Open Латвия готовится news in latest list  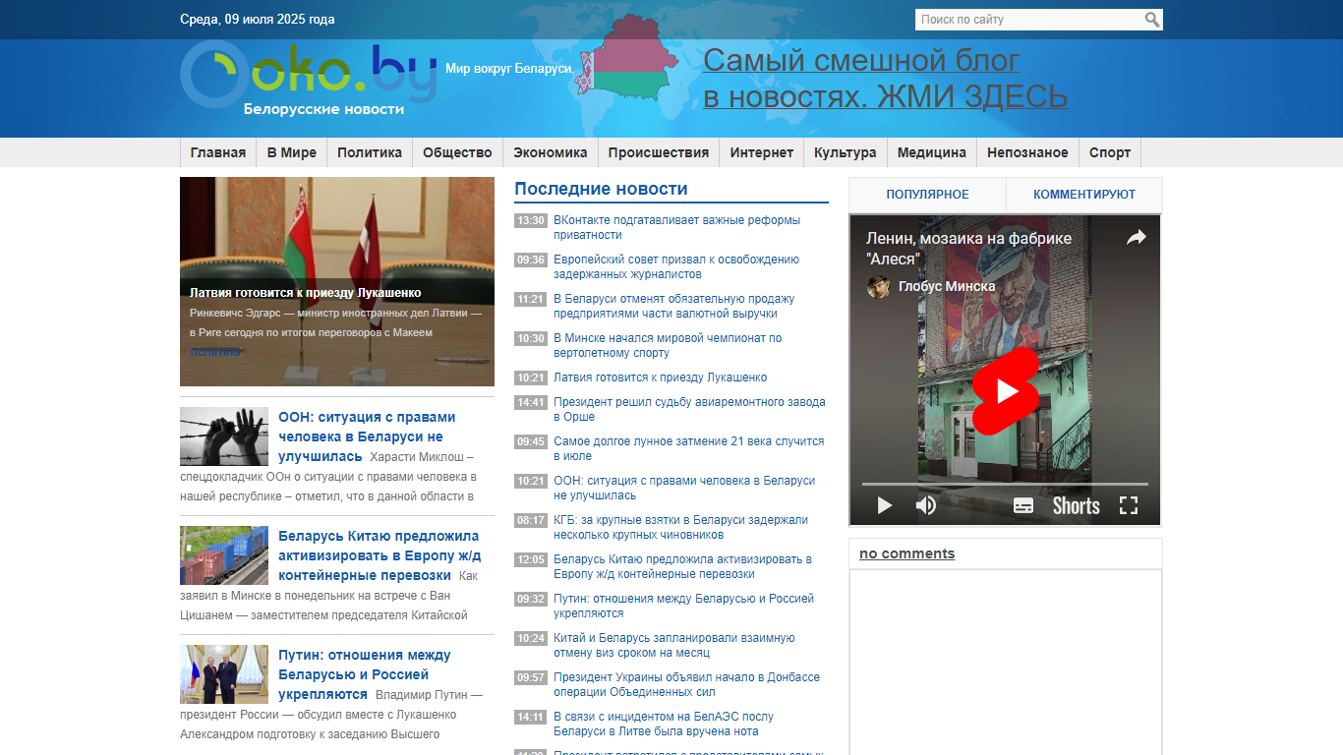[660, 377]
